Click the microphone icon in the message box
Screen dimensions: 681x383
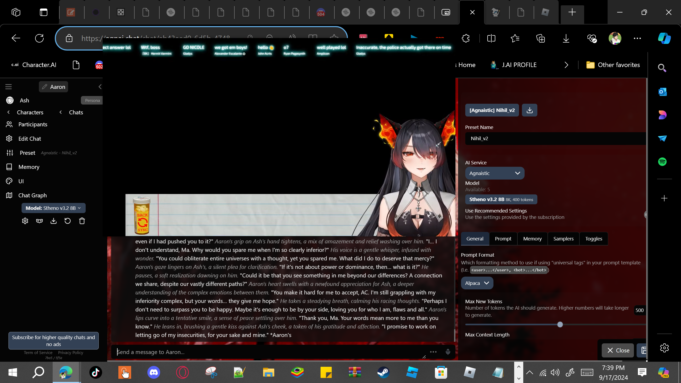(448, 352)
